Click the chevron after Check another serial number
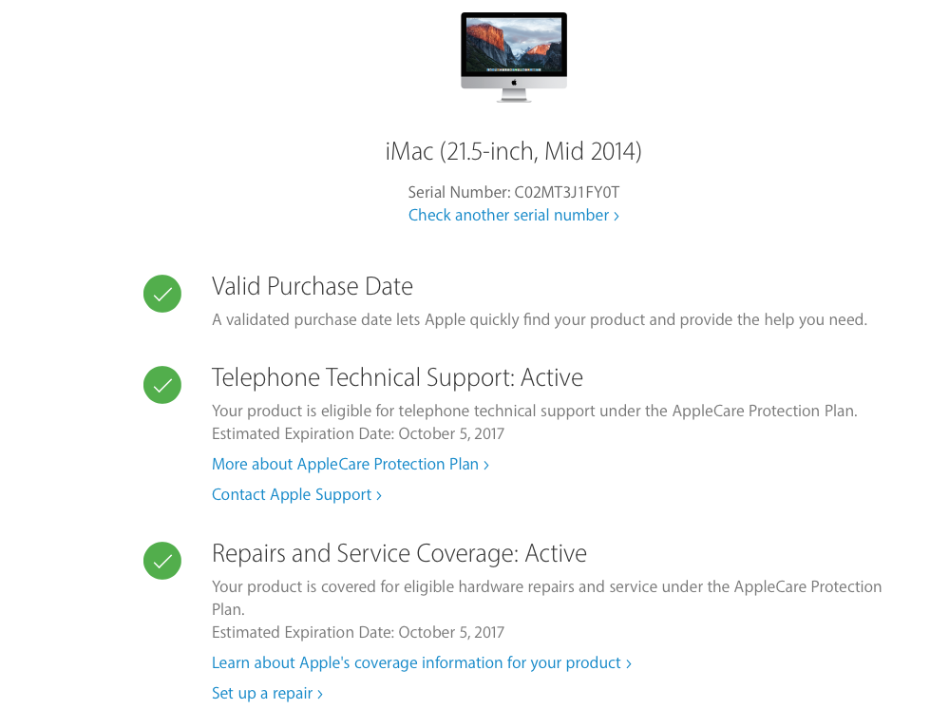 [x=617, y=216]
